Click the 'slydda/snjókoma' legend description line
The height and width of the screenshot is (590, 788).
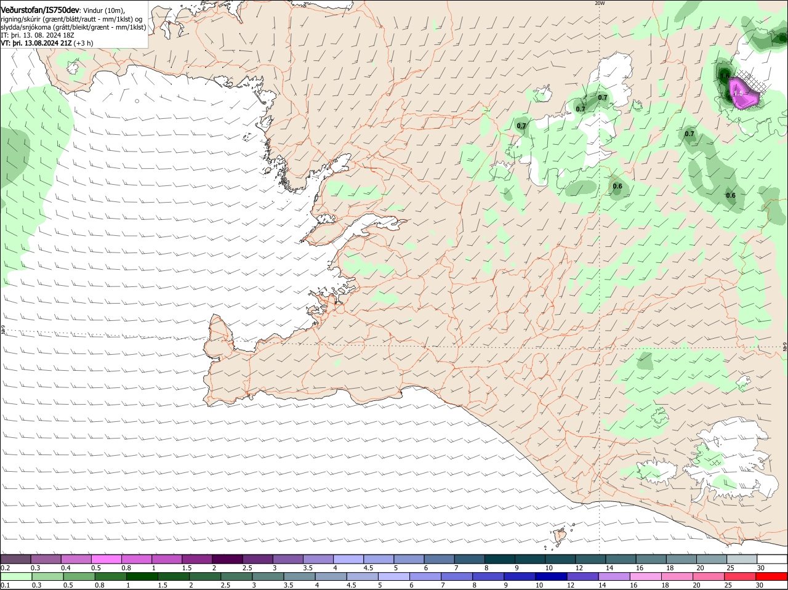73,27
